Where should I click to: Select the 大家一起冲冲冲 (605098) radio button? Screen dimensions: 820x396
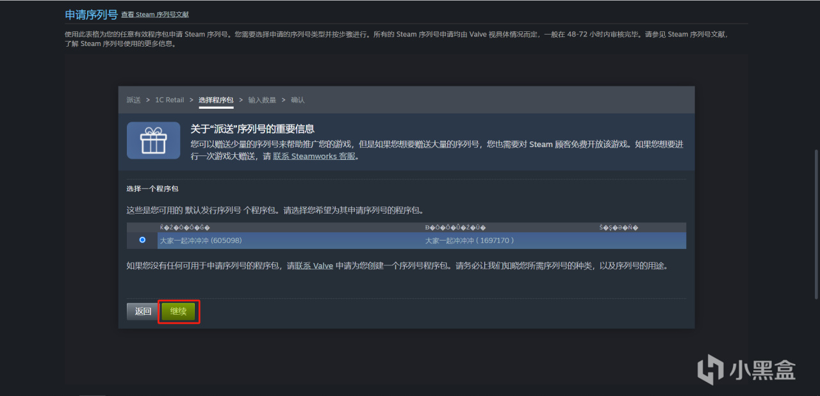tap(142, 240)
